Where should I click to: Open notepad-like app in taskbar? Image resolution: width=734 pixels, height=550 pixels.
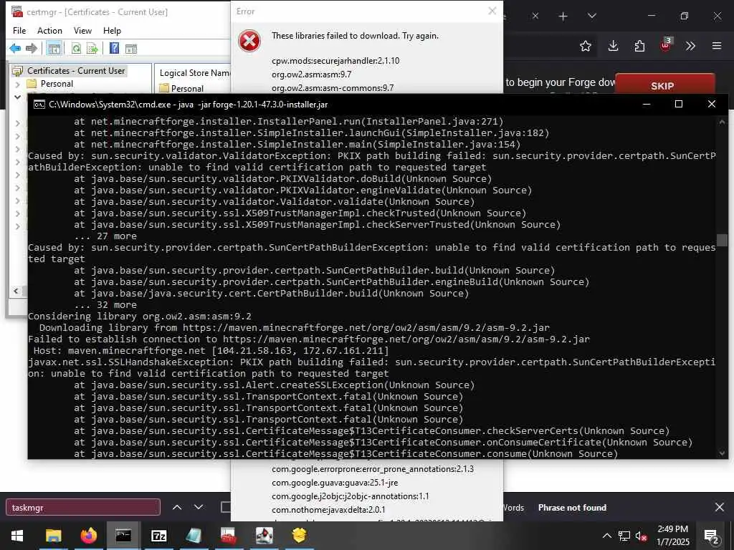(194, 536)
